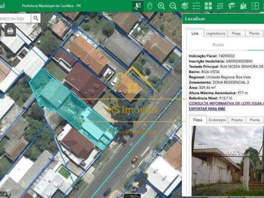Screen dimensions: 264x198
Task: Open the Endereços tab
Action: coord(217,120)
